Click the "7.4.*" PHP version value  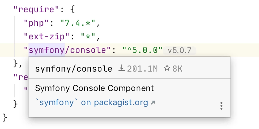(x=78, y=23)
